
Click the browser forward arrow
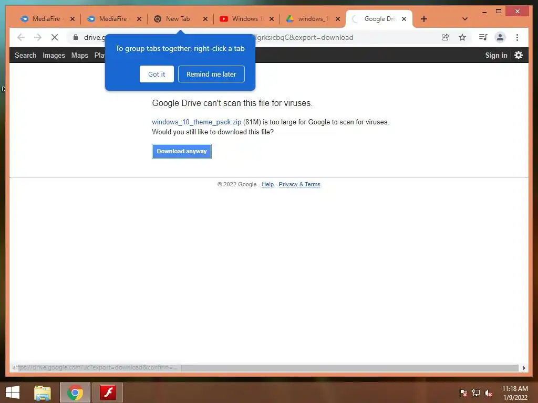[x=38, y=37]
